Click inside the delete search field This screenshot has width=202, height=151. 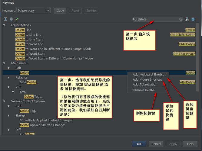coord(158,19)
